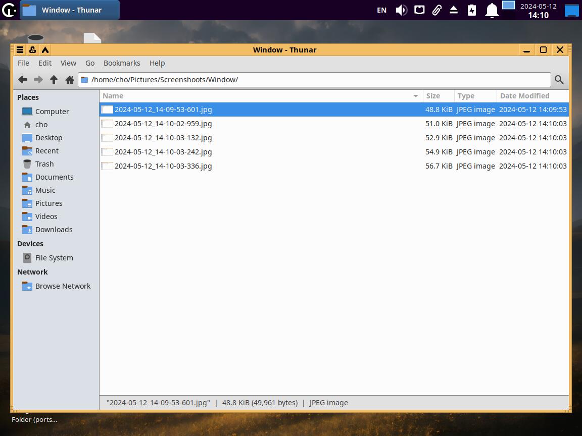Go forward with the right arrow toolbar icon

point(38,80)
